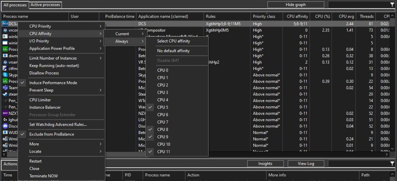This screenshot has height=181, width=397.
Task: Choose Keep Running (auto-restart)
Action: pos(62,65)
